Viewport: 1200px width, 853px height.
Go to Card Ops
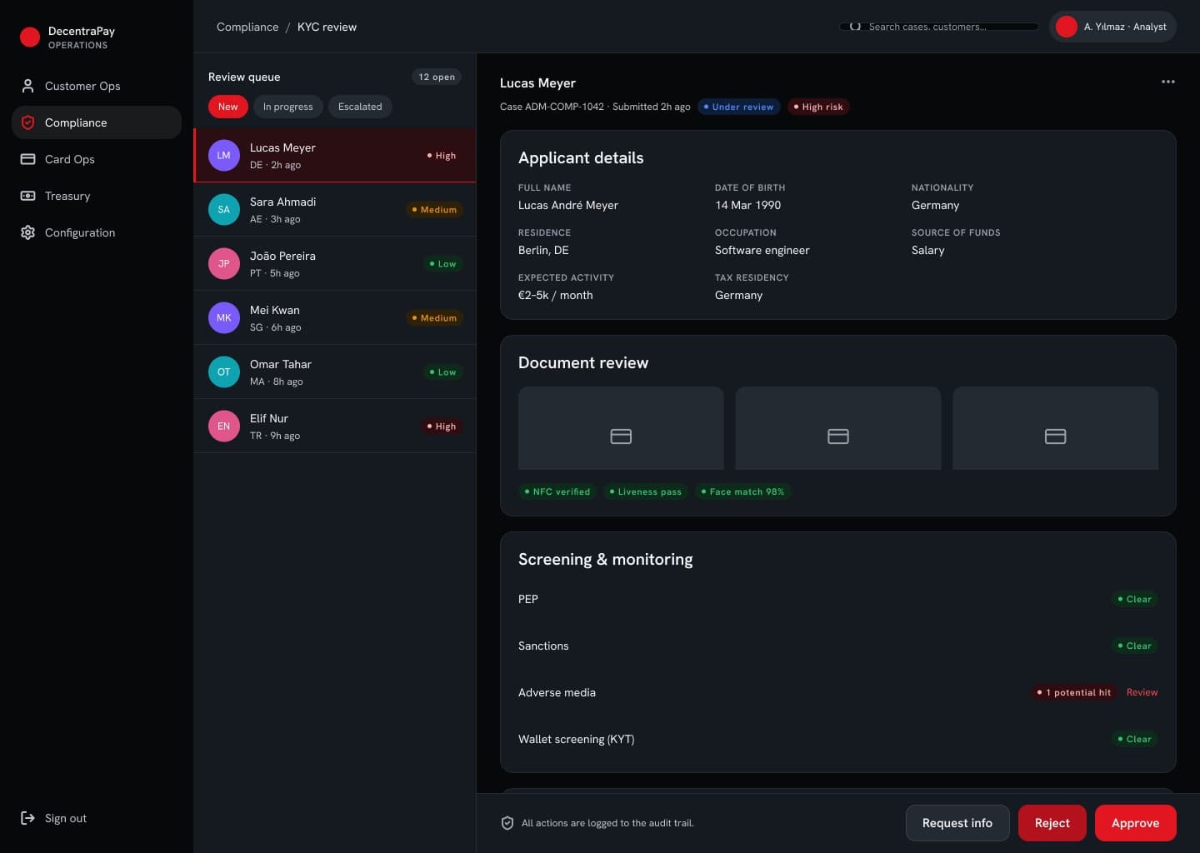click(x=97, y=159)
